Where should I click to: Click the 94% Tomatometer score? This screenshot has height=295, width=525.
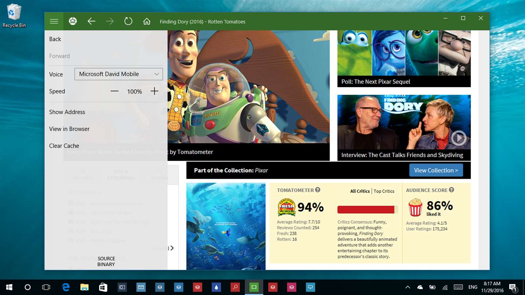(311, 207)
